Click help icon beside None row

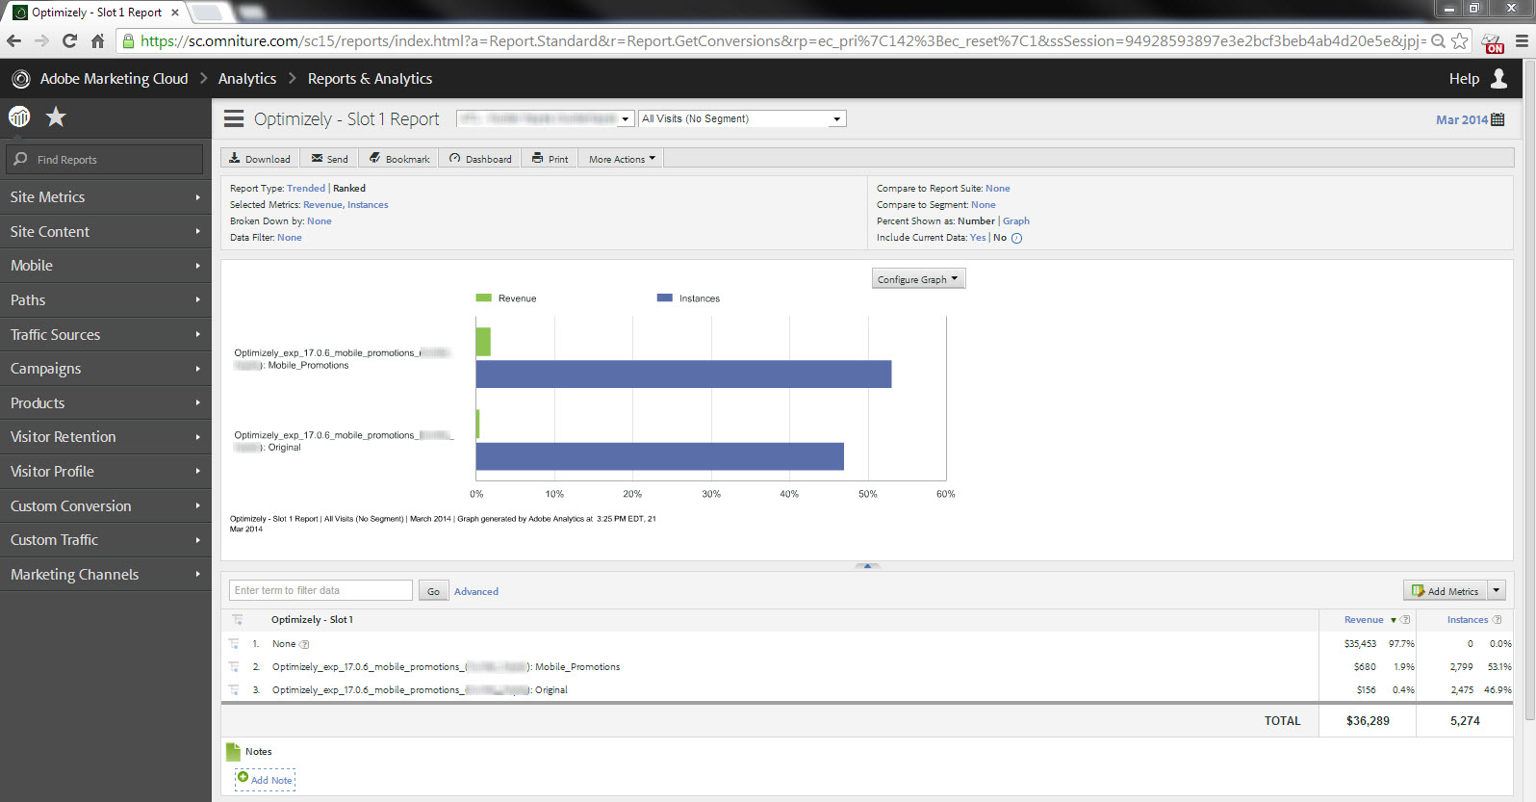point(304,644)
